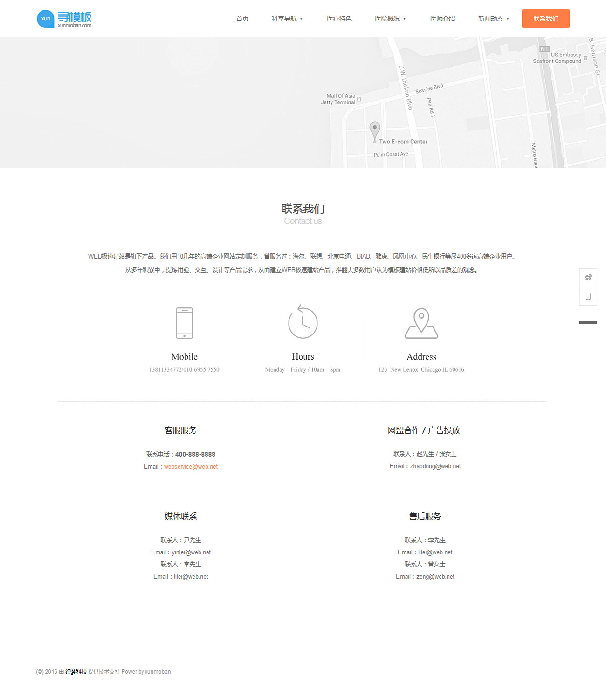Expand the 新闻动态 dropdown menu
The width and height of the screenshot is (606, 682).
(493, 19)
